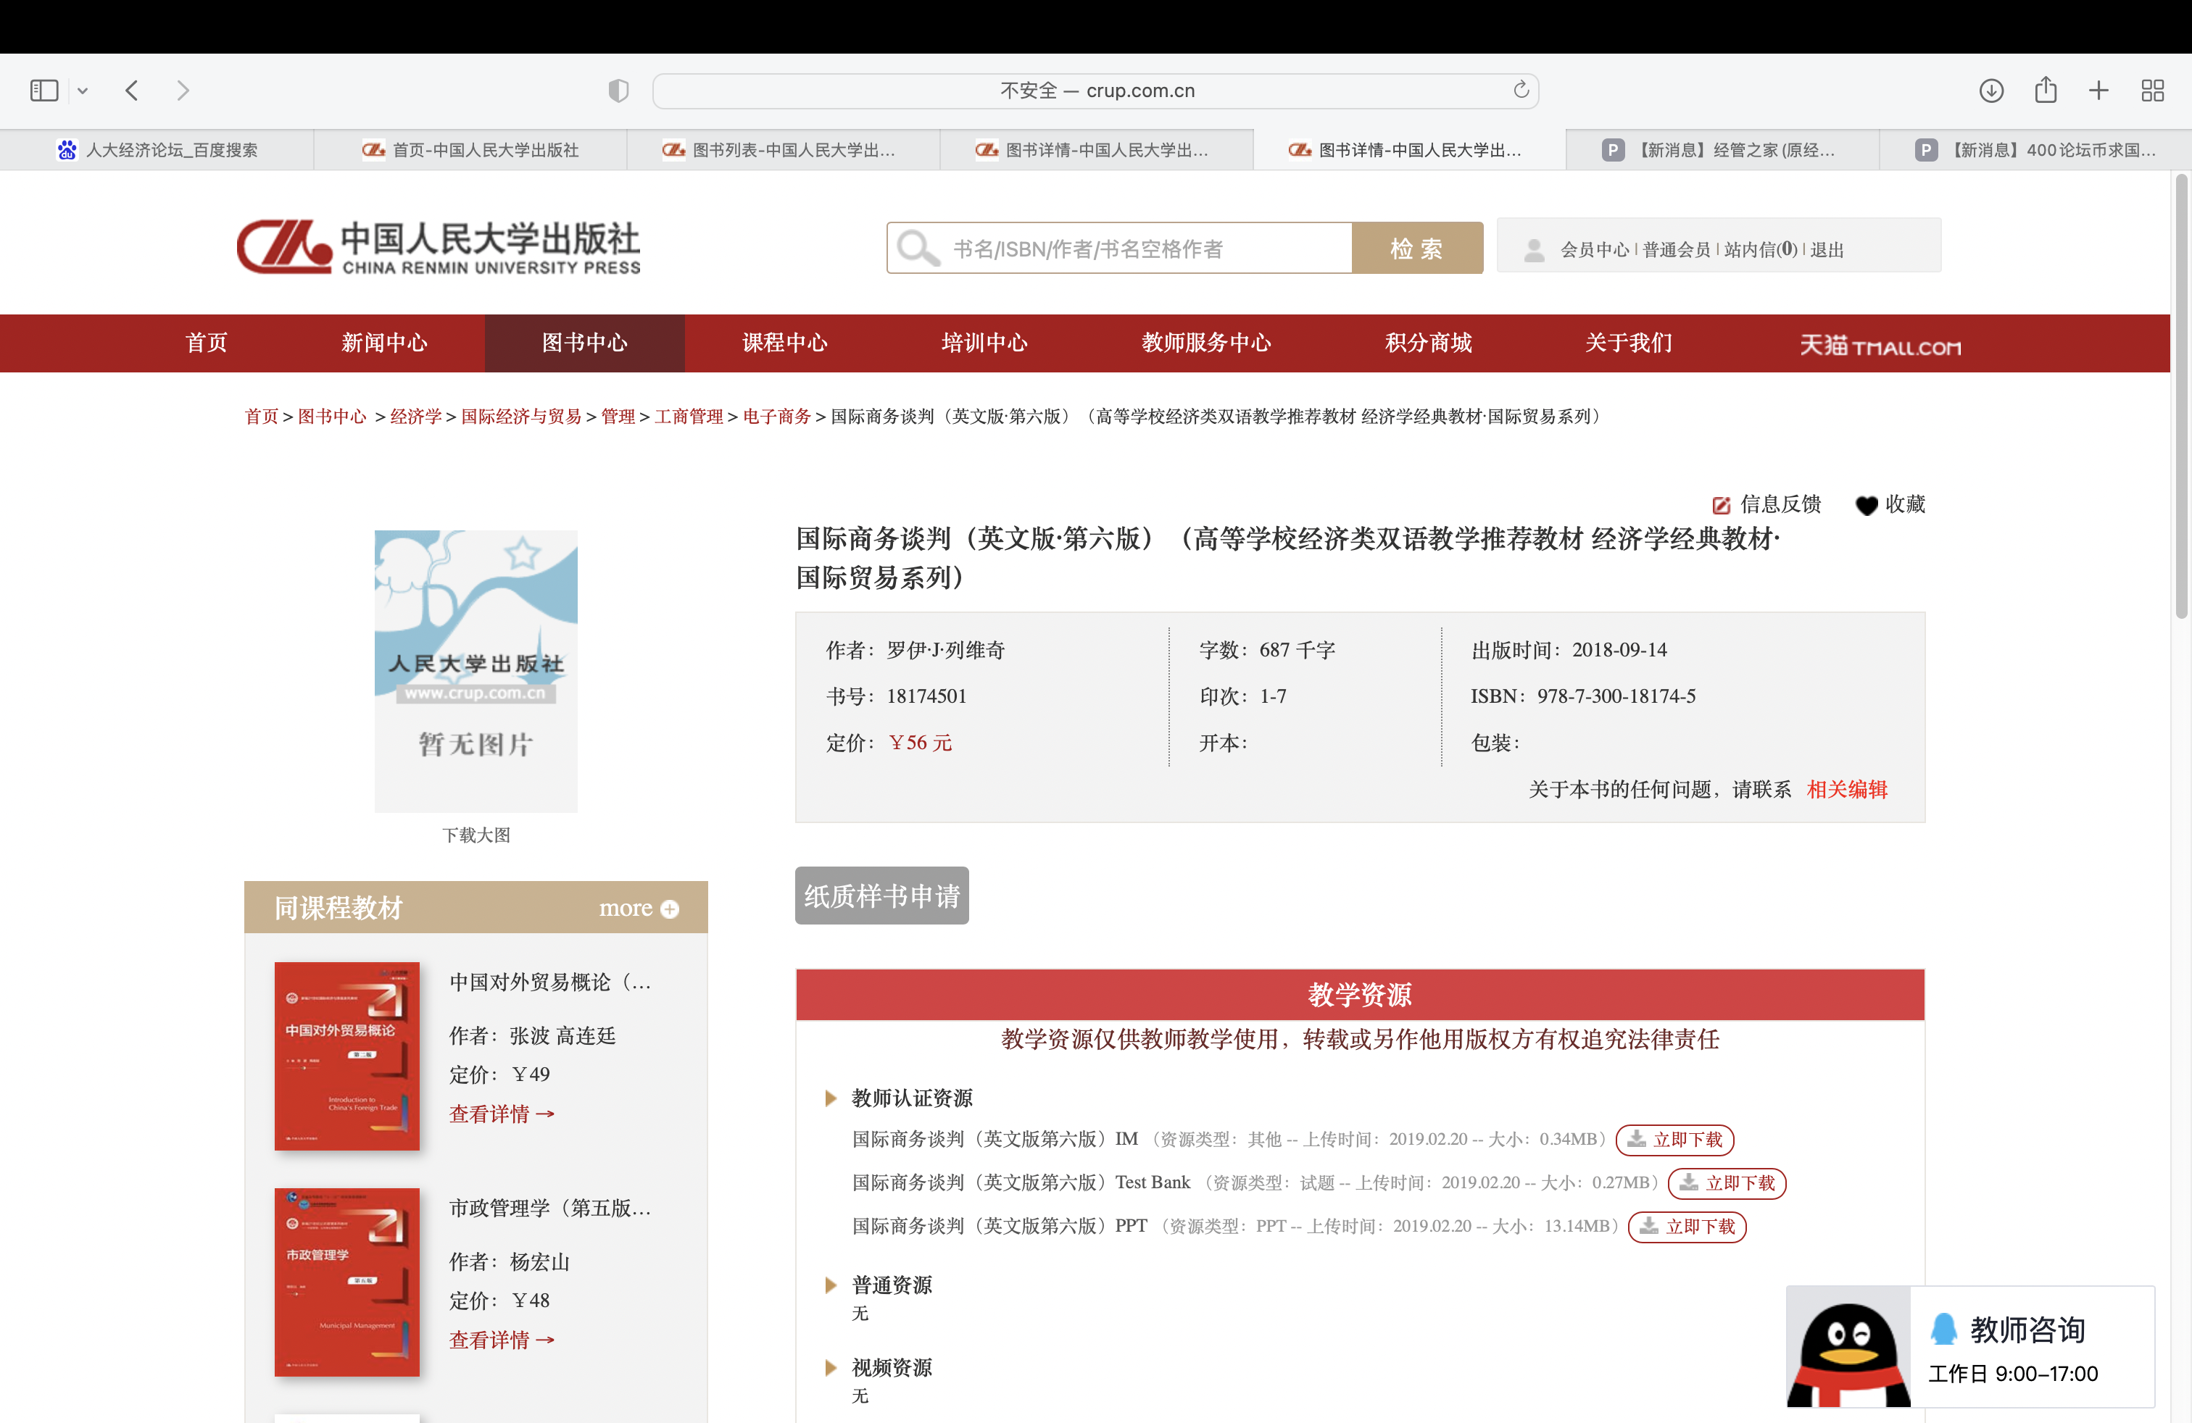Click the Safari sidebar toggle icon

pos(43,90)
